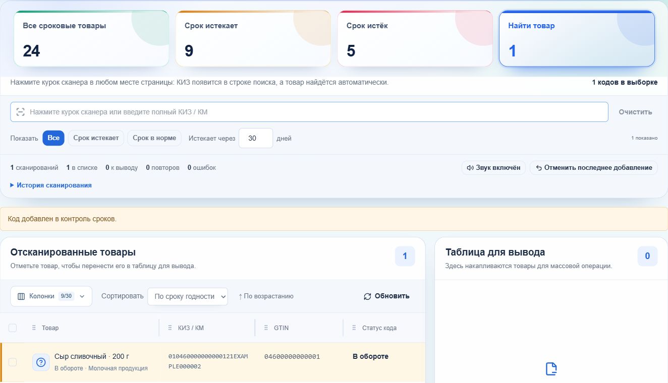Click drag handle of КИЗ / КМ column
This screenshot has height=383, width=668.
tap(170, 328)
